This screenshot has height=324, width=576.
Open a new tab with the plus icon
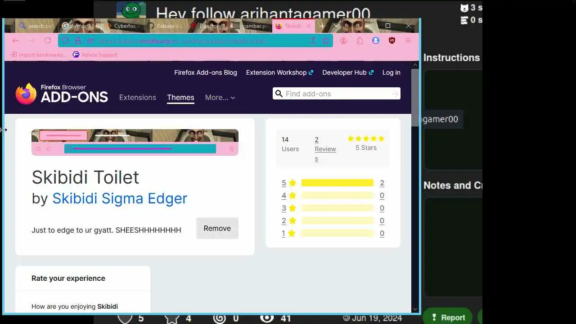(322, 26)
